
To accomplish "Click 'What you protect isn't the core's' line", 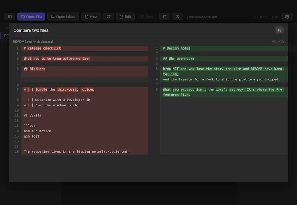I will [224, 92].
